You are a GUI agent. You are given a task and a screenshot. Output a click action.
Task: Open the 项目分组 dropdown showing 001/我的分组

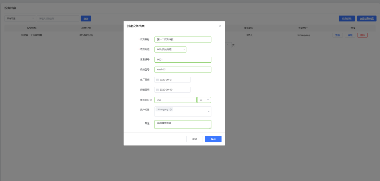pyautogui.click(x=170, y=49)
